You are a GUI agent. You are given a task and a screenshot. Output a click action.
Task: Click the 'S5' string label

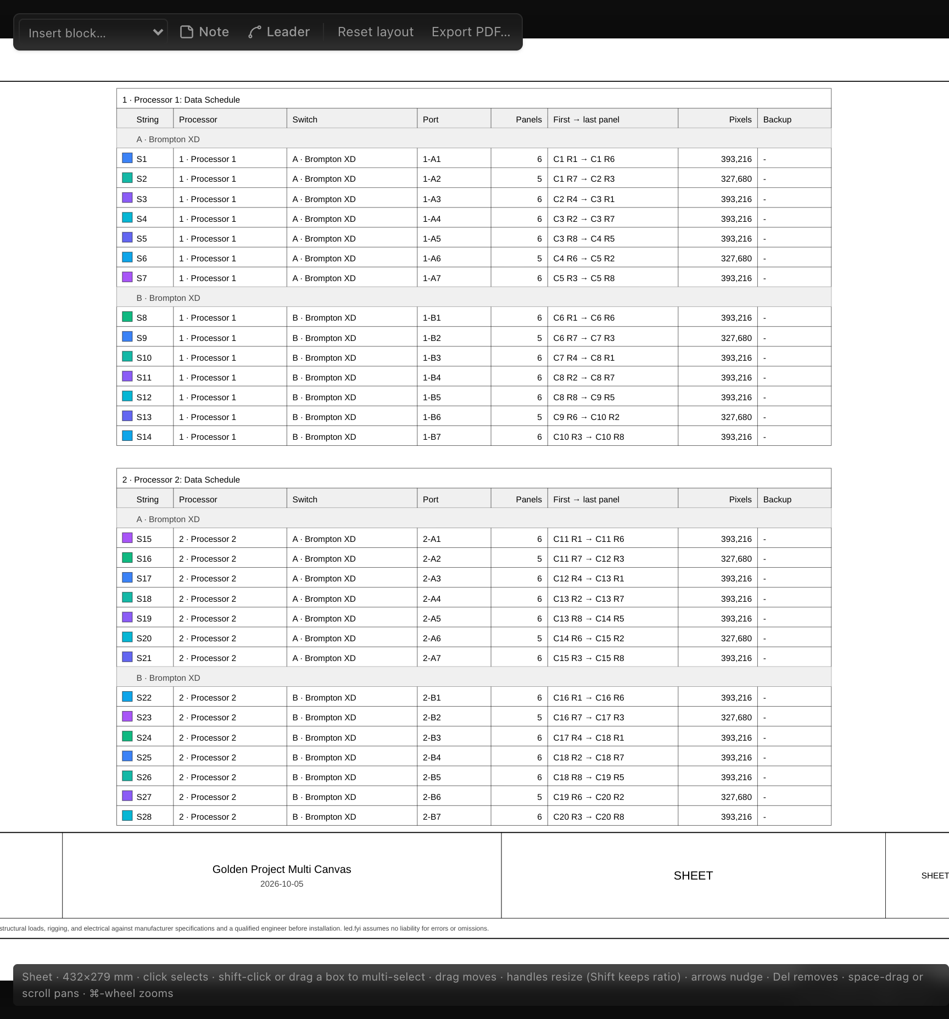[142, 239]
